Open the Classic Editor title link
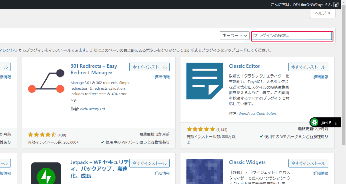Image resolution: width=346 pixels, height=184 pixels. pyautogui.click(x=245, y=66)
